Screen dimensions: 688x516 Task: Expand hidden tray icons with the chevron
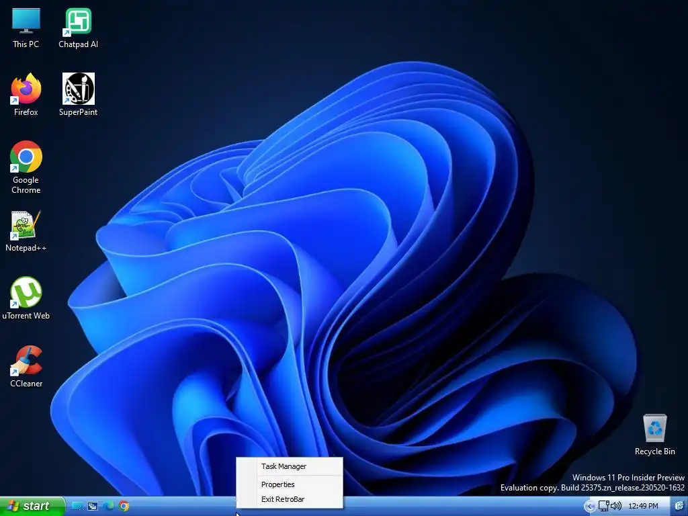[x=589, y=507]
